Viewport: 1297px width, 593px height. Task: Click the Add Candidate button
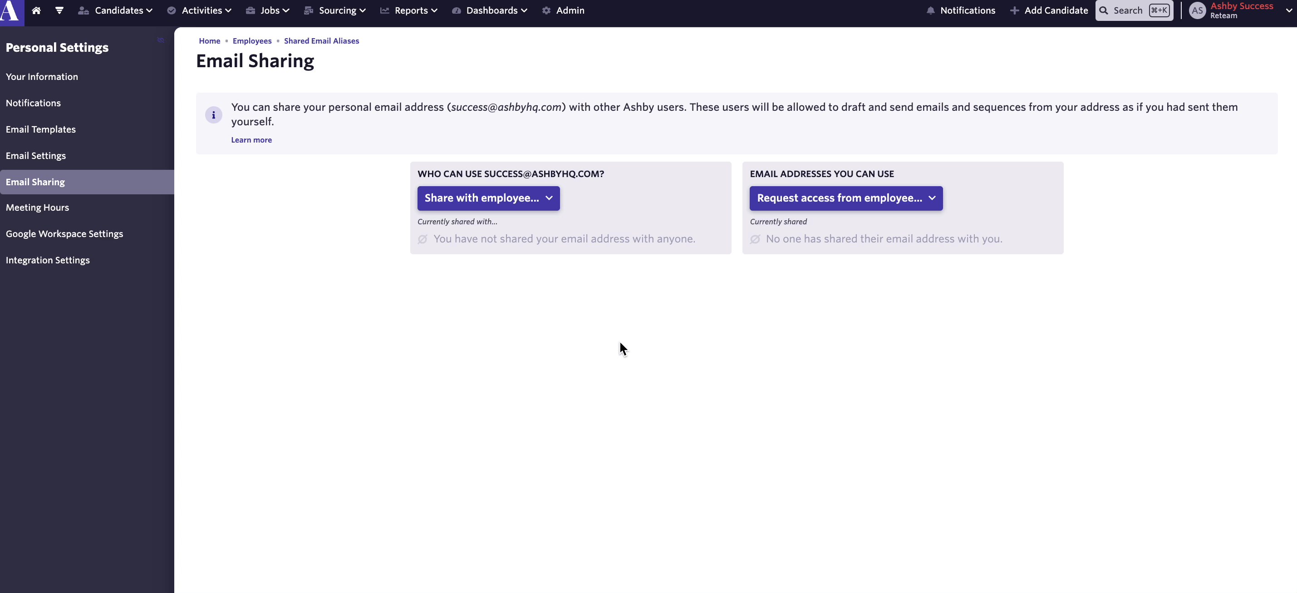1049,10
